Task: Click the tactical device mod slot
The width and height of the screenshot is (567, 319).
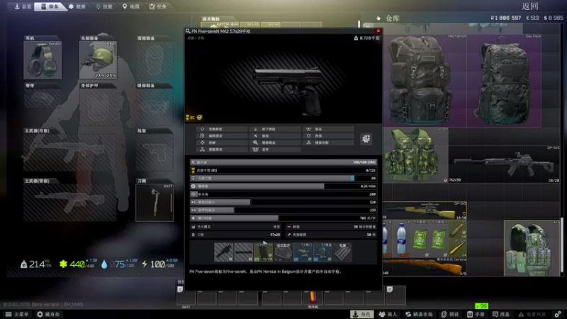Action: click(283, 252)
